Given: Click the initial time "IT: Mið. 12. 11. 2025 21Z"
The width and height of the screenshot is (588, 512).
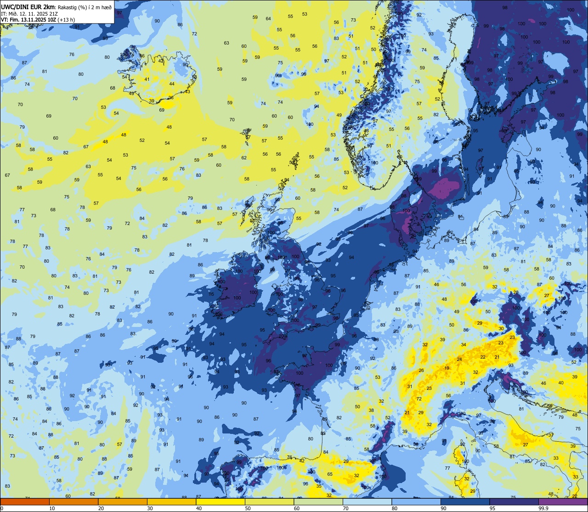Looking at the screenshot, I should (x=29, y=13).
